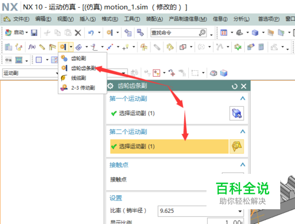Viewport: 295px width, 224px height.
Task: Click the scalar force arrow icon
Action: pyautogui.click(x=110, y=47)
